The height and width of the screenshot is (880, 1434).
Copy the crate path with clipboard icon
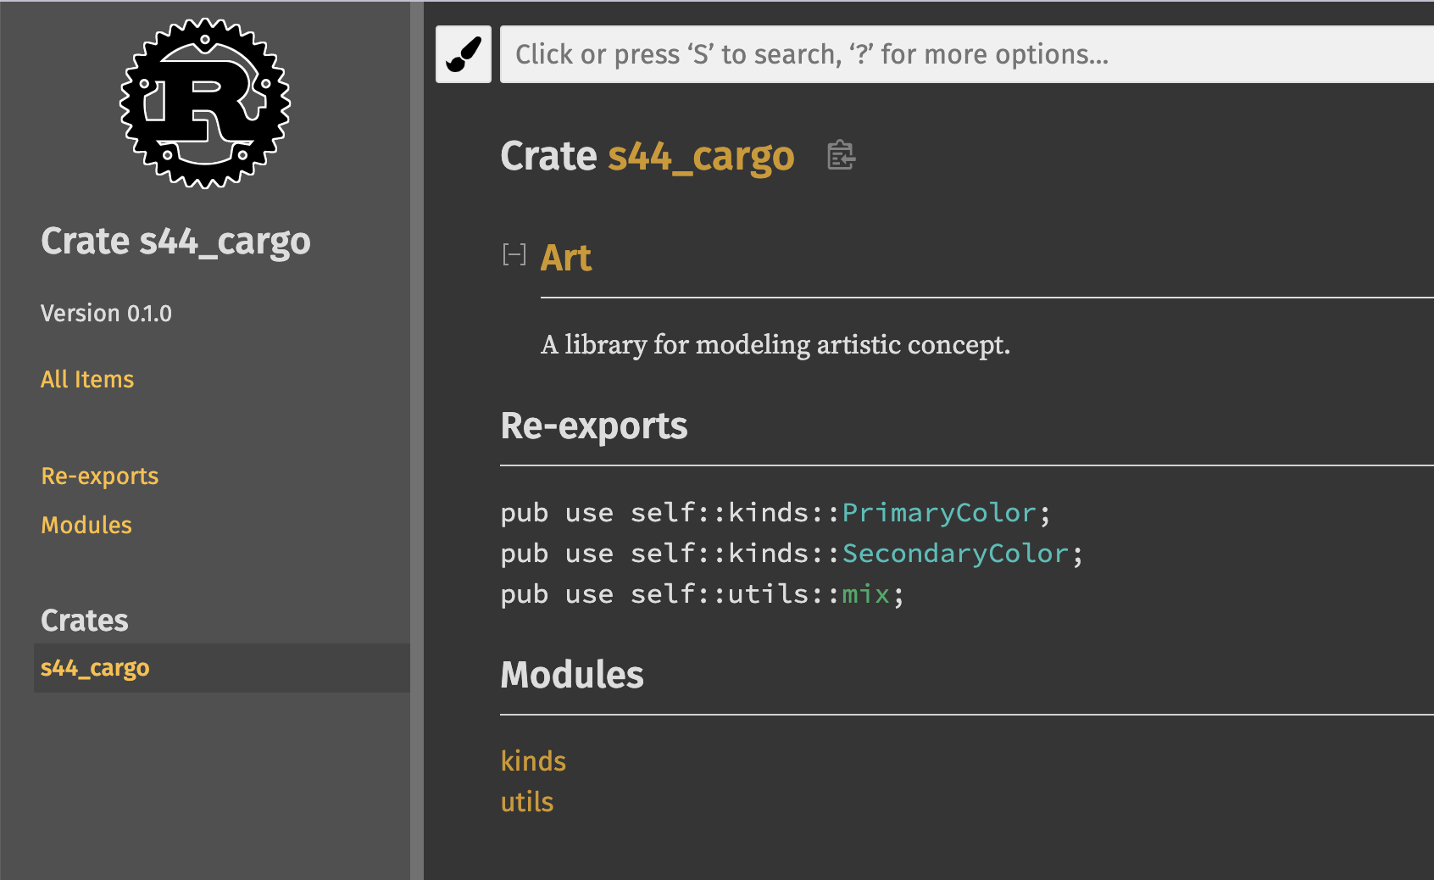840,155
